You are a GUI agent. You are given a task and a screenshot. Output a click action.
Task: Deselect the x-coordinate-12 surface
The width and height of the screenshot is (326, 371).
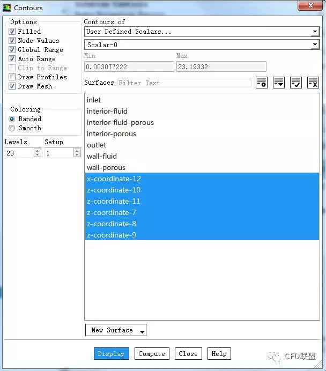[x=202, y=179]
